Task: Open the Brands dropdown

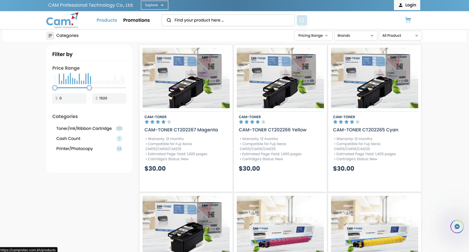Action: tap(355, 36)
